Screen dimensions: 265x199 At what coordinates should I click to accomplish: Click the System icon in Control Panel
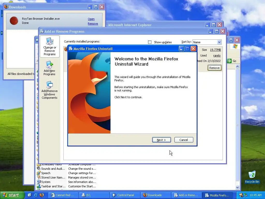click(x=39, y=182)
